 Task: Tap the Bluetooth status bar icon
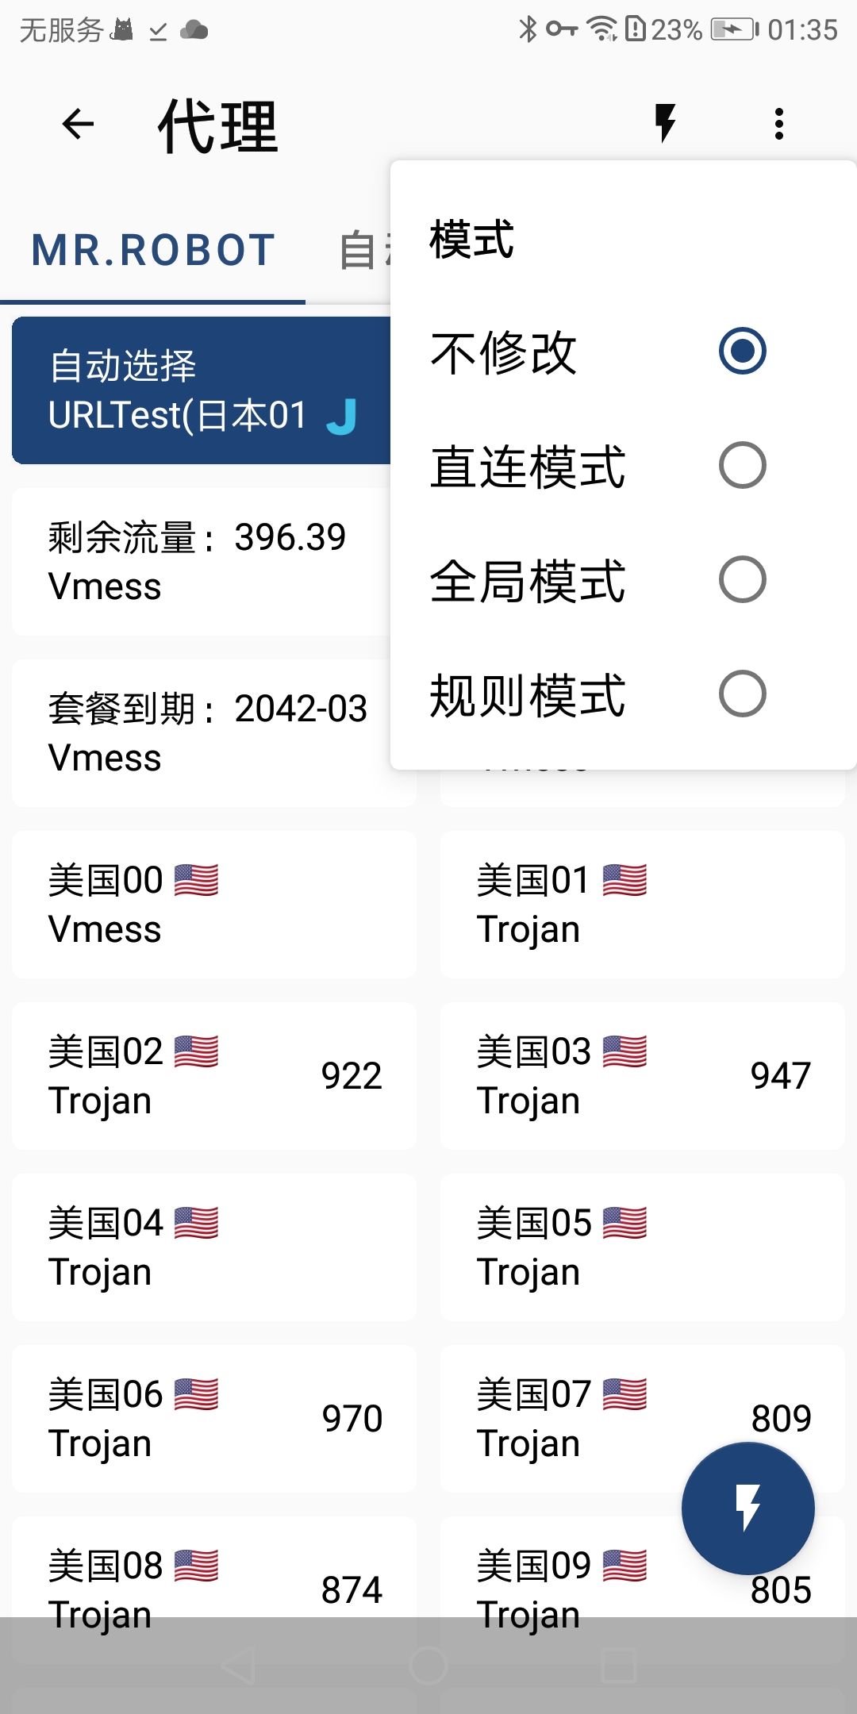point(528,29)
